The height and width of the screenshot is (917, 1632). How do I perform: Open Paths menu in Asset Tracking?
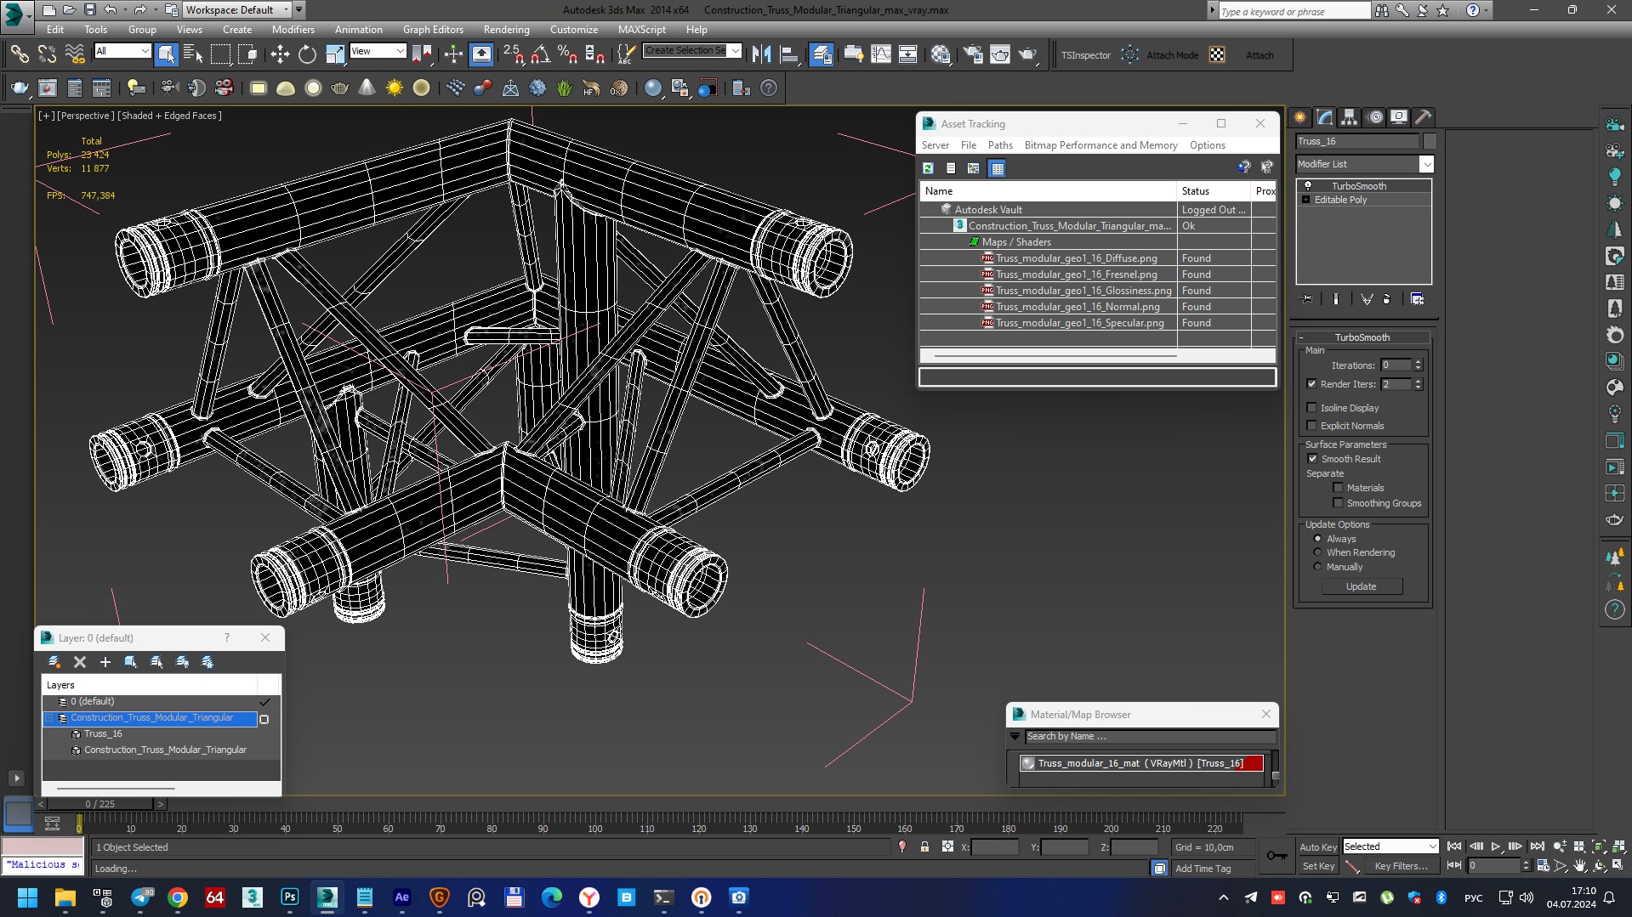coord(1000,145)
